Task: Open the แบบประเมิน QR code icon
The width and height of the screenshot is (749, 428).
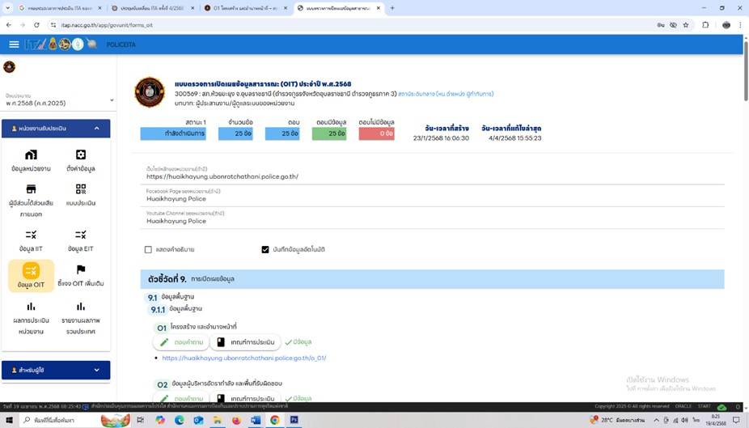Action: pyautogui.click(x=81, y=189)
